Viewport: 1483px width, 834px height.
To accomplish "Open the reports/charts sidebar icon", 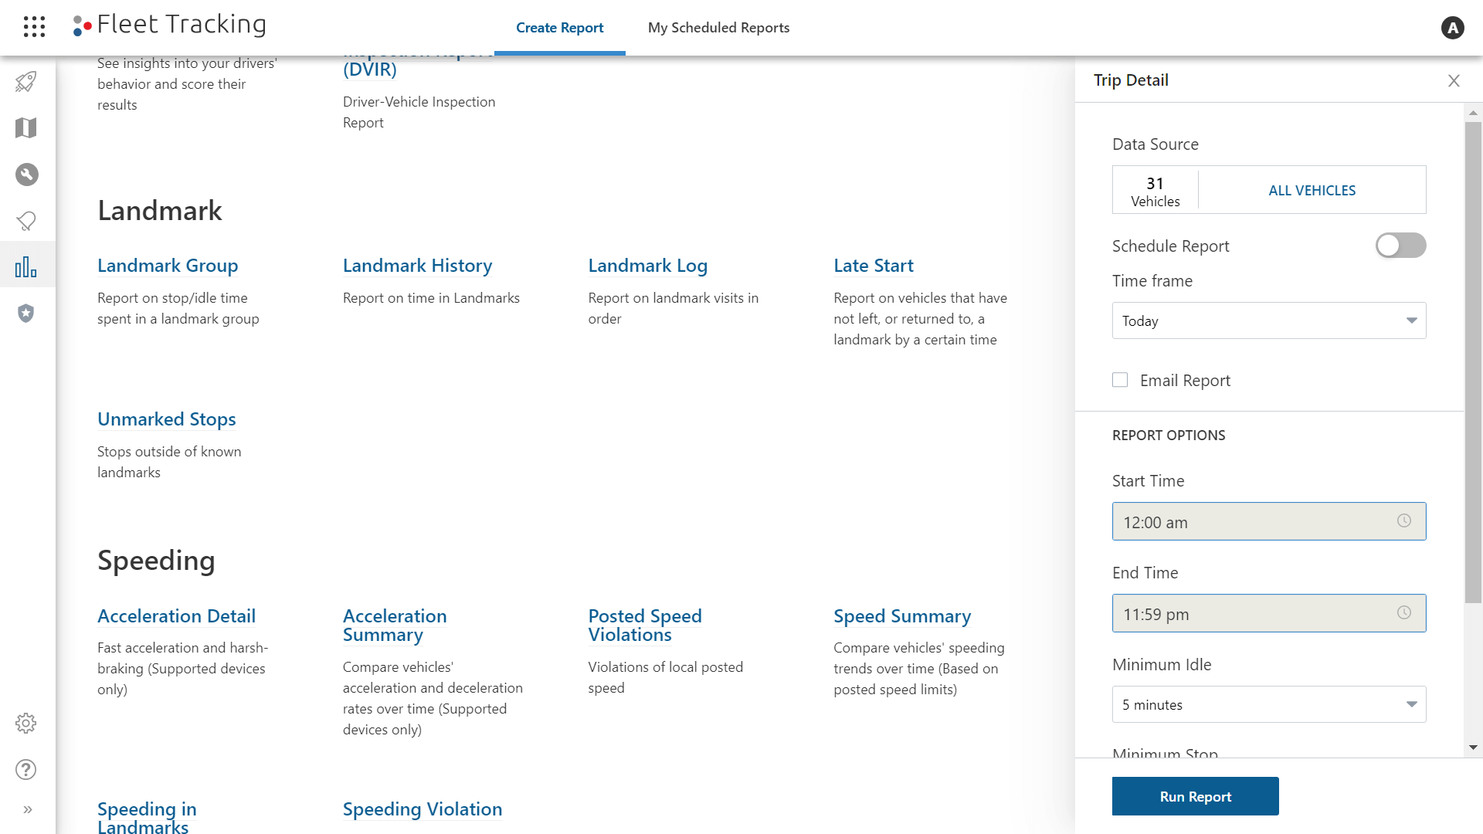I will tap(28, 266).
